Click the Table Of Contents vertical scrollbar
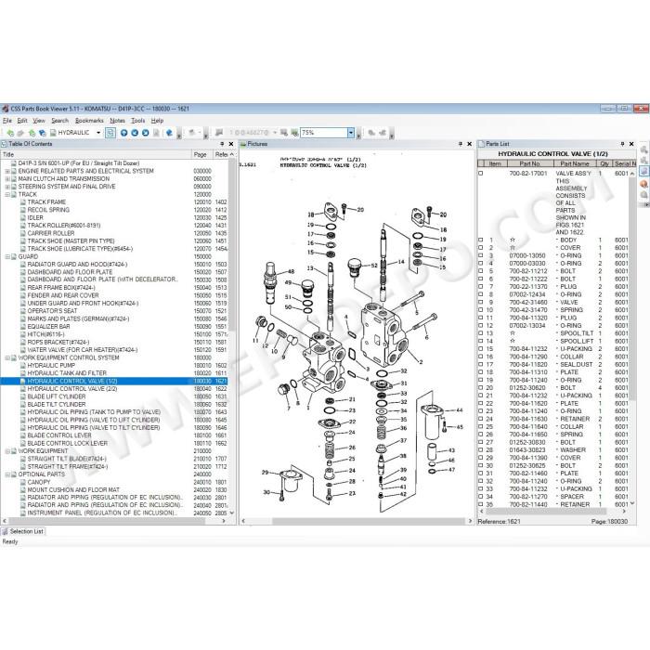This screenshot has height=650, width=650. [x=232, y=333]
